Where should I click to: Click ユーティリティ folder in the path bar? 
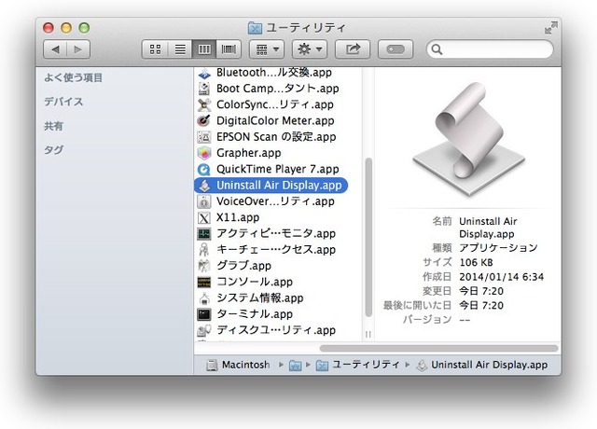click(x=357, y=365)
